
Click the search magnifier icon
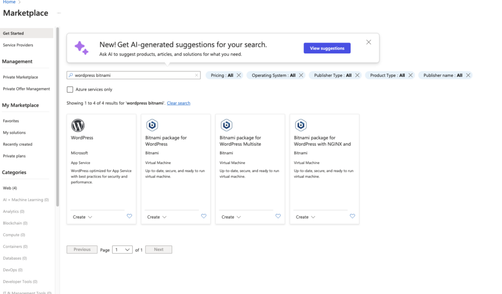(x=71, y=75)
